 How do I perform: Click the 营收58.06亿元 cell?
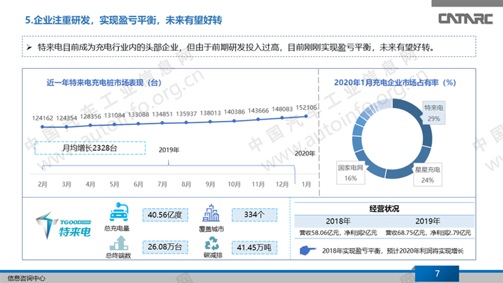point(338,233)
